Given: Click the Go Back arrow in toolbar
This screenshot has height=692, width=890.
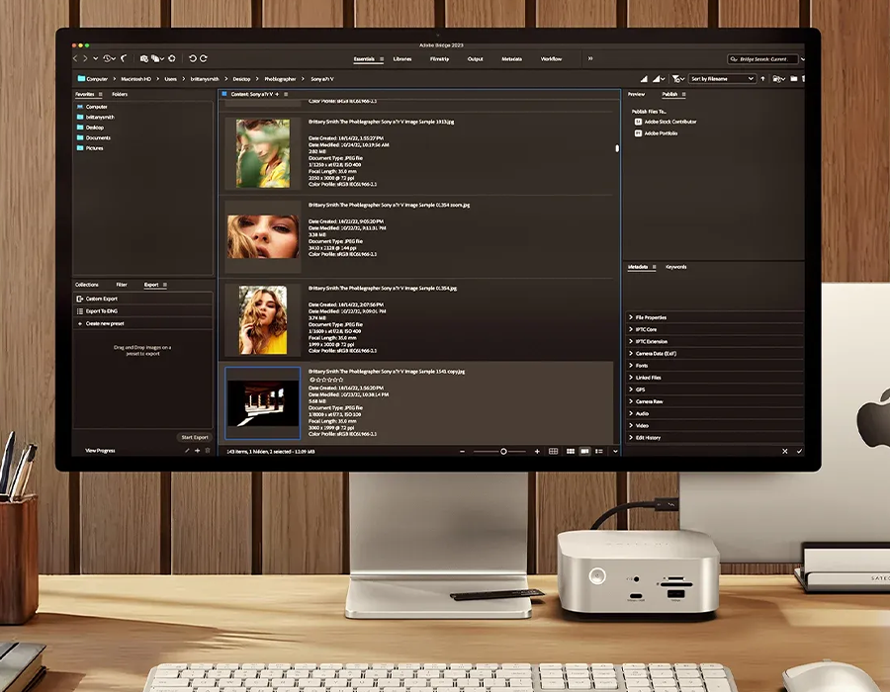Looking at the screenshot, I should tap(75, 59).
